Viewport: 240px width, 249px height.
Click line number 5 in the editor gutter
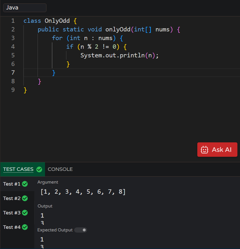(x=13, y=55)
